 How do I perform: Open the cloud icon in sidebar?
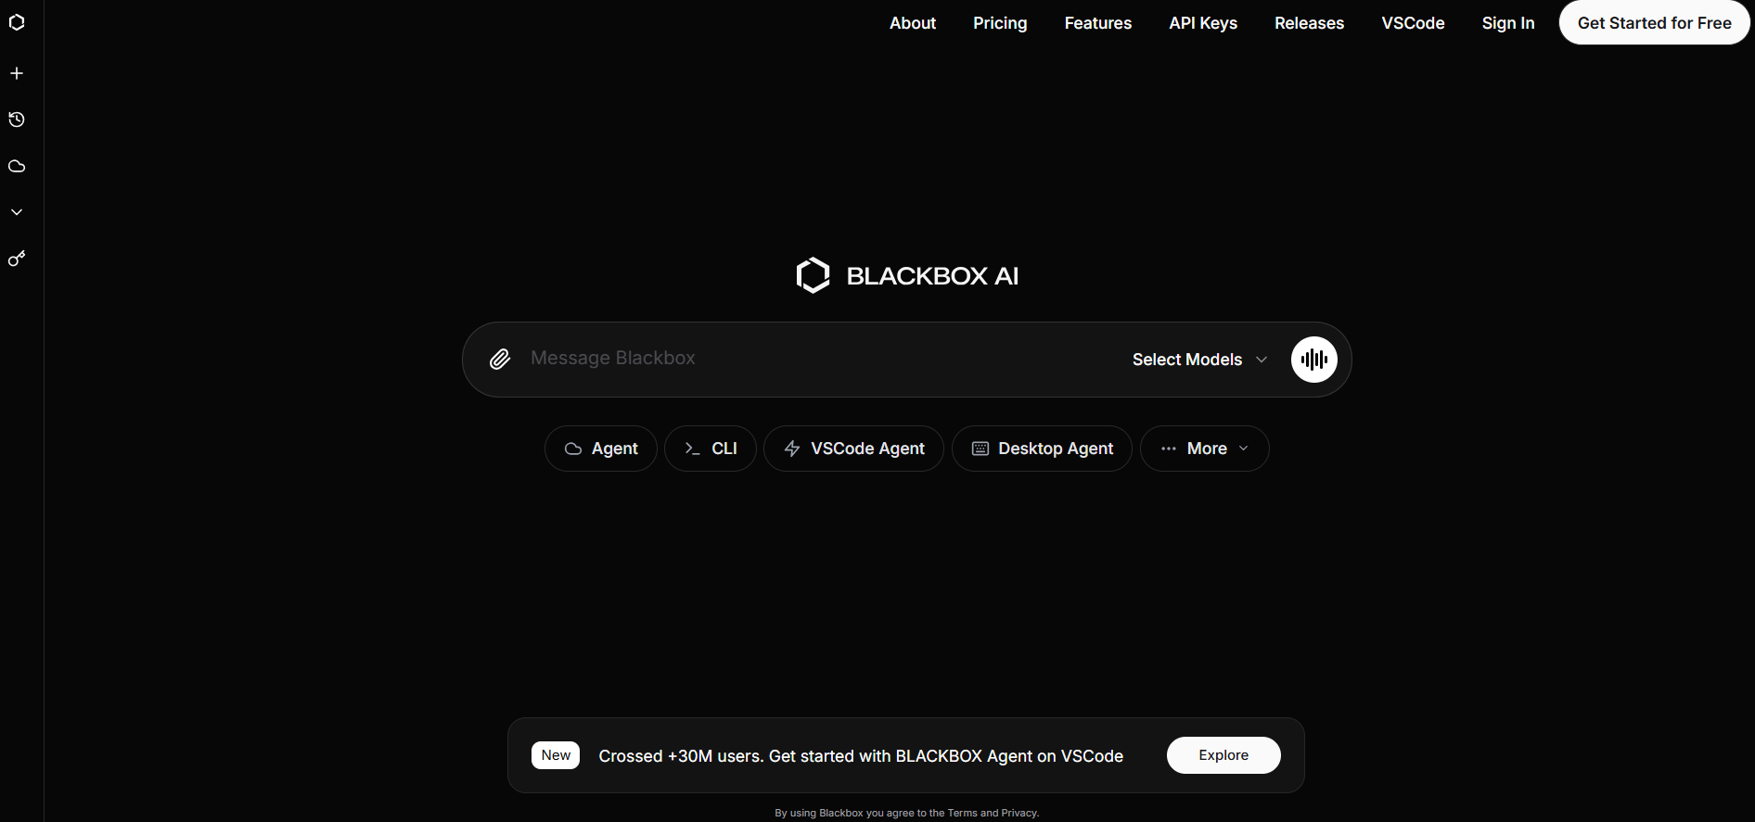pyautogui.click(x=17, y=167)
